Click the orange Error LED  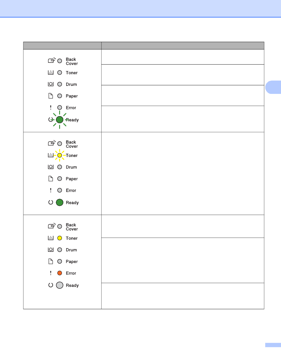(x=60, y=273)
